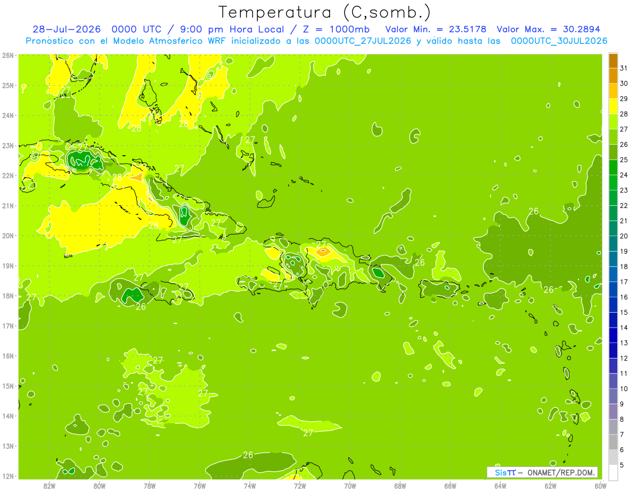Click the 24N latitude axis label
The height and width of the screenshot is (493, 638).
(x=7, y=115)
